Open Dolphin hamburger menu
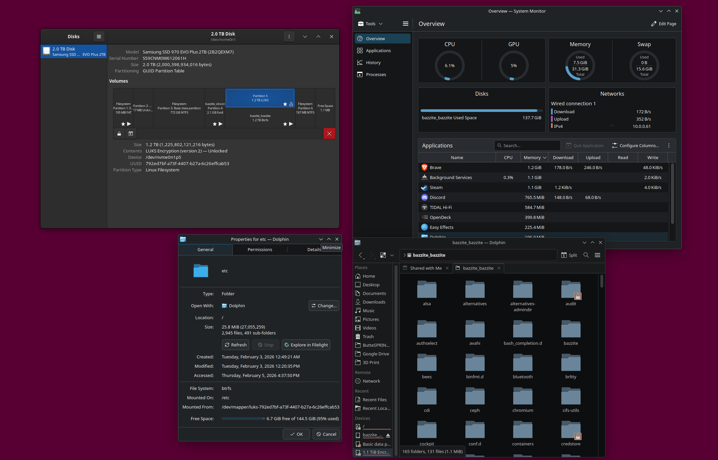This screenshot has height=460, width=718. pos(597,255)
